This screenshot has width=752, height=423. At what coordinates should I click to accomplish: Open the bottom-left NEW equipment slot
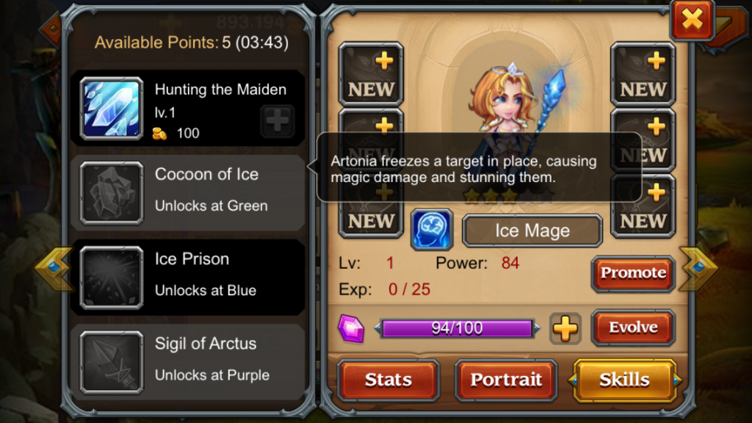tap(371, 211)
